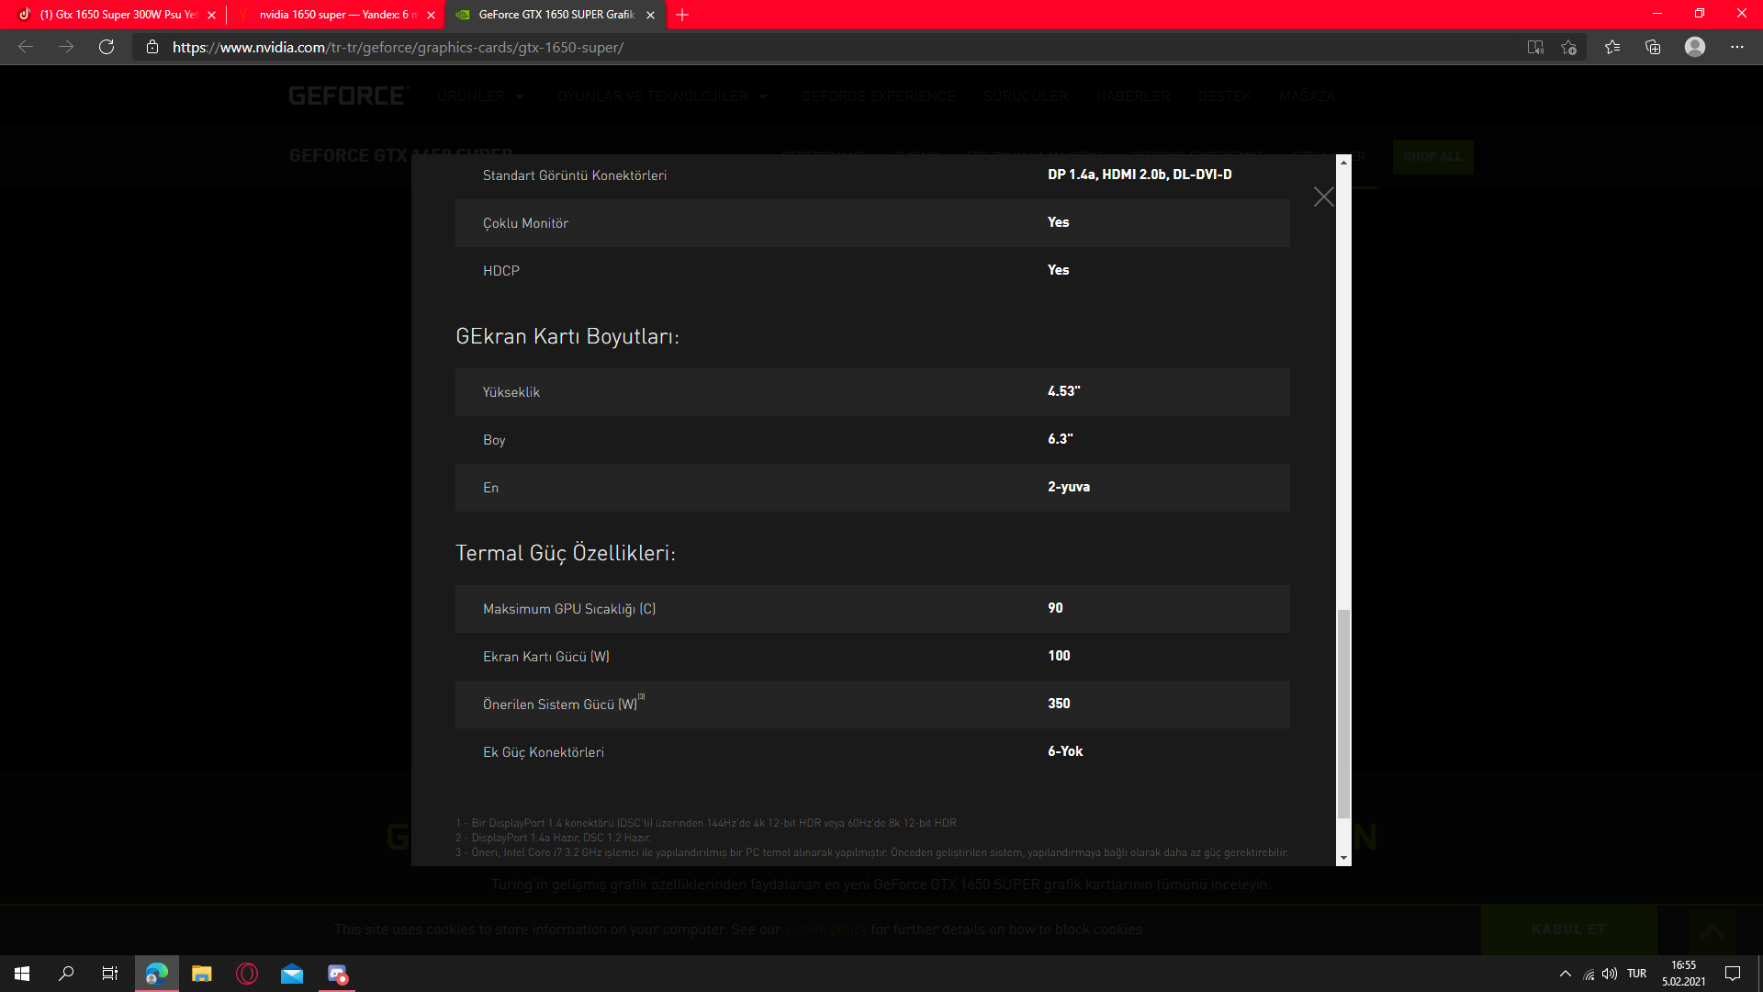Open File Explorer from the taskbar

(x=202, y=974)
